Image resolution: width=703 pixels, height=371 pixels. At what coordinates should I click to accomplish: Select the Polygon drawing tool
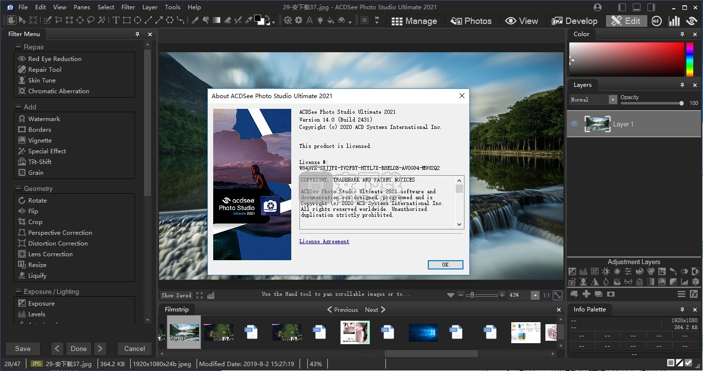tap(170, 21)
